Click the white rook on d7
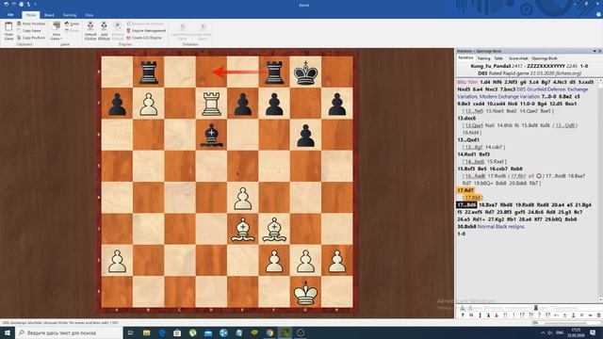603x339 pixels. pyautogui.click(x=211, y=104)
